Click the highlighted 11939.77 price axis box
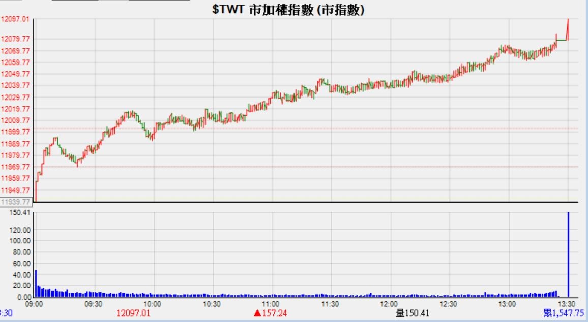Viewport: 588px width, 322px height. pos(15,202)
